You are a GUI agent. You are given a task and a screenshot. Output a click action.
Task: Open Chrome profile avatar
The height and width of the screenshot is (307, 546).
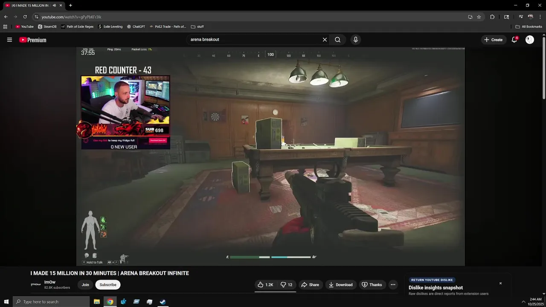click(531, 17)
